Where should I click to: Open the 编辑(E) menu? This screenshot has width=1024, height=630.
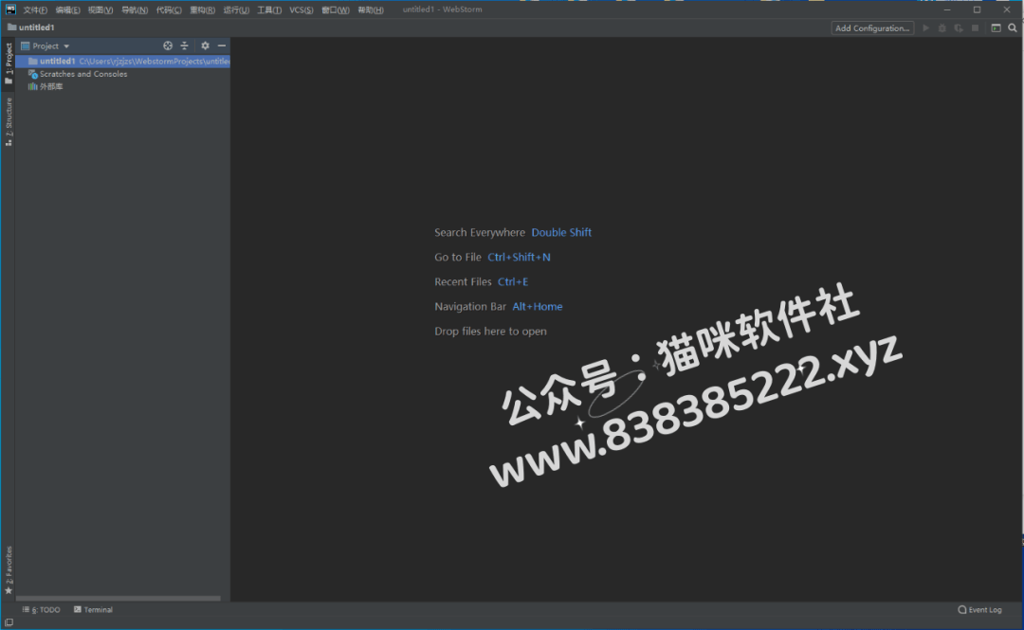click(x=68, y=9)
